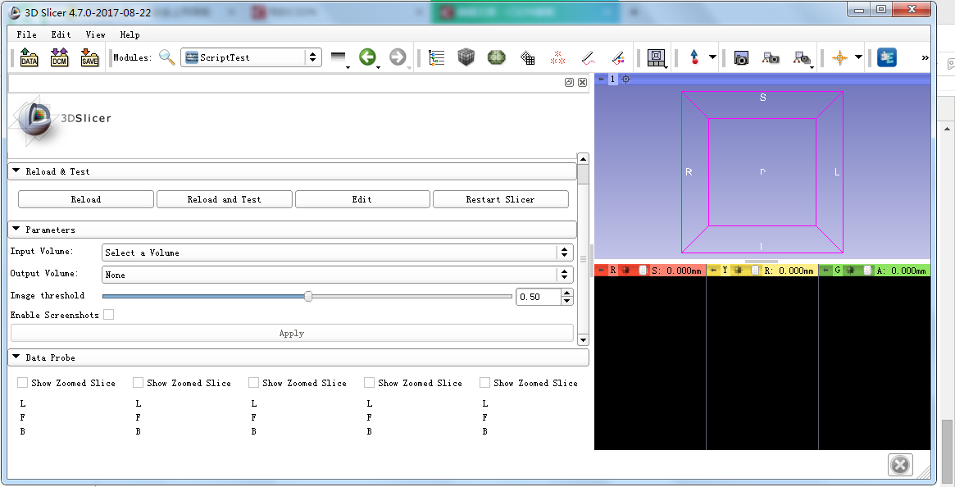Open the Markups red fiducials icon
955x487 pixels.
pos(557,57)
